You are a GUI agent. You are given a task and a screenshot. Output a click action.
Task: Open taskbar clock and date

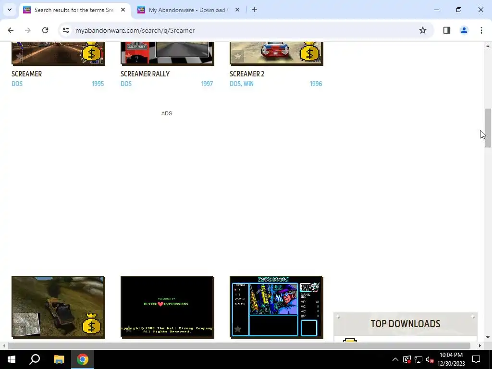[451, 359]
